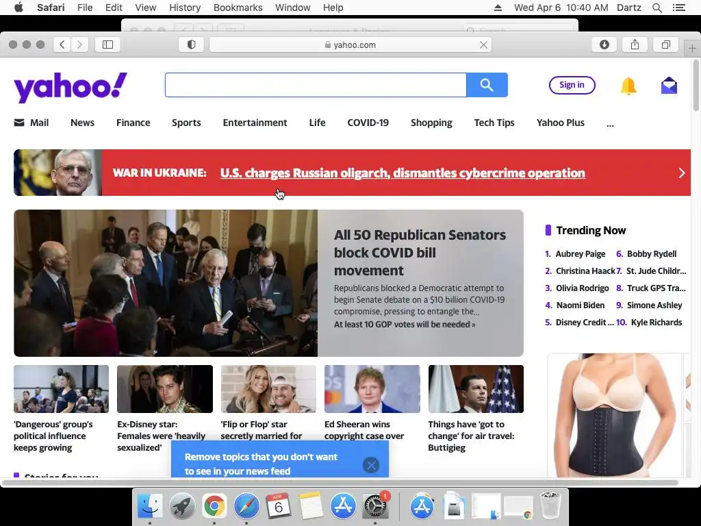Open Calendar showing April 6 in Dock
This screenshot has width=701, height=526.
[279, 506]
